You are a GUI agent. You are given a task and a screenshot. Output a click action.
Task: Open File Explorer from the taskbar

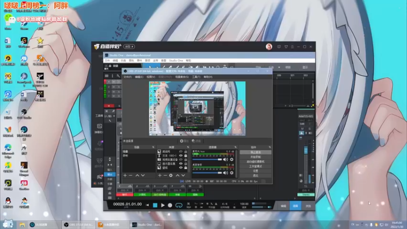point(22,225)
